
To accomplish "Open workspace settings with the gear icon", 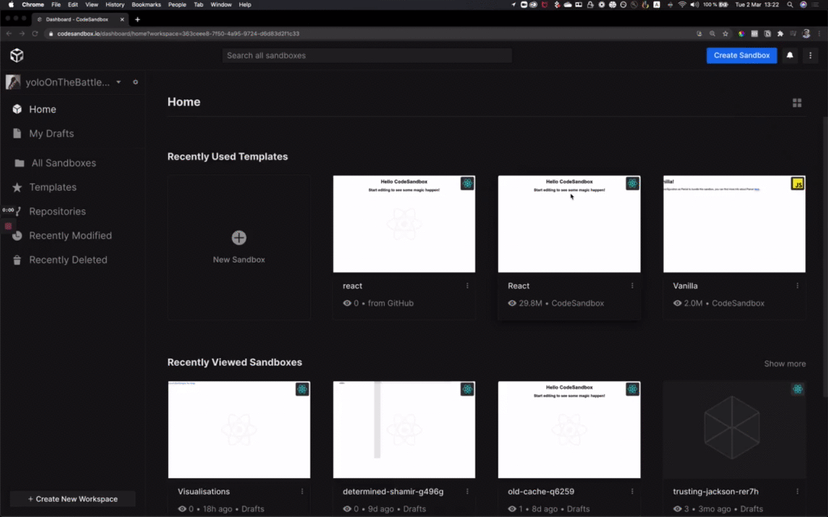I will (135, 82).
